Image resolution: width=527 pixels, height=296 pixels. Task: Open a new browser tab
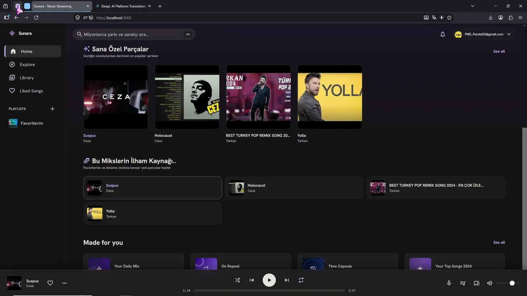tap(160, 6)
